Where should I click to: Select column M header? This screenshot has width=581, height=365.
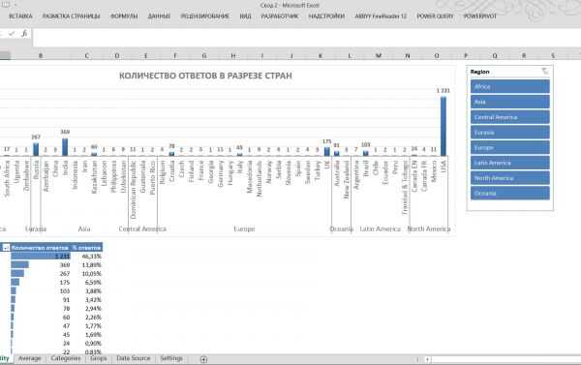(x=379, y=55)
